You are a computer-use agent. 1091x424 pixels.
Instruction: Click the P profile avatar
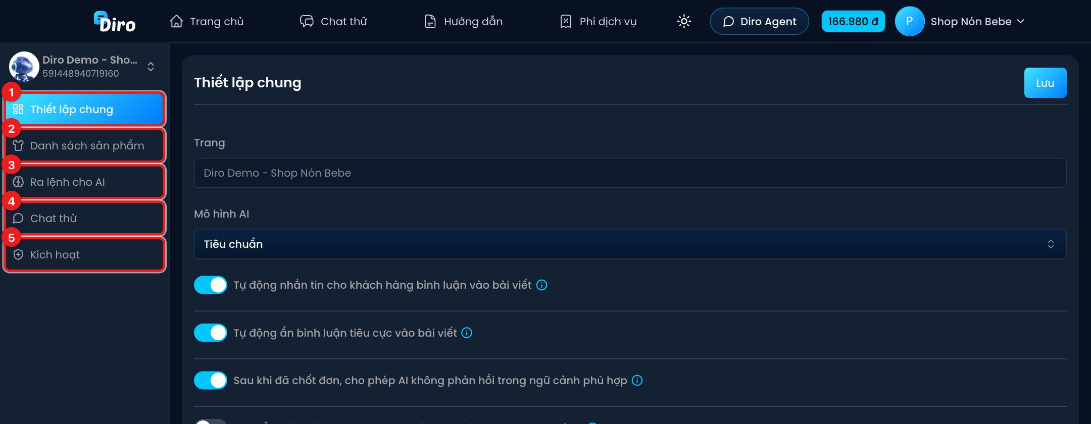[x=909, y=21]
